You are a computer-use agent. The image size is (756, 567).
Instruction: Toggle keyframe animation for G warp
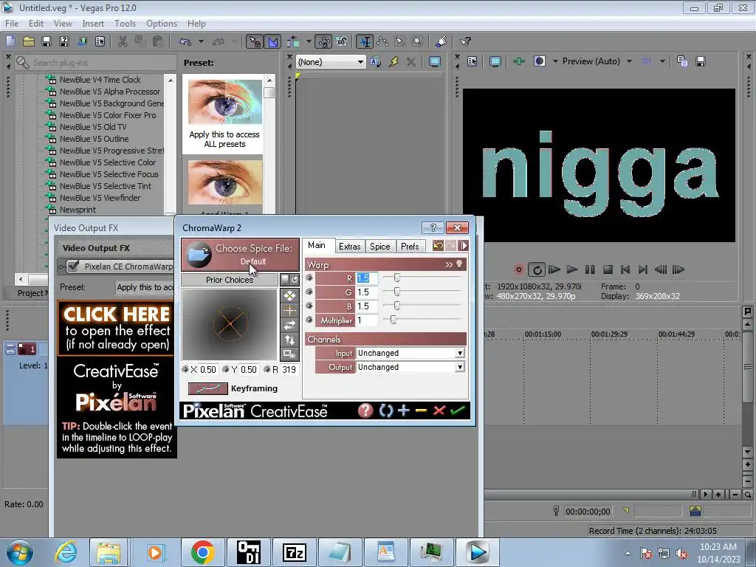click(x=309, y=292)
